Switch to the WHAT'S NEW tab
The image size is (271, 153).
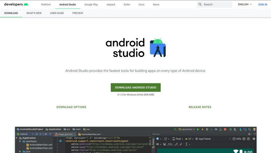click(x=34, y=13)
